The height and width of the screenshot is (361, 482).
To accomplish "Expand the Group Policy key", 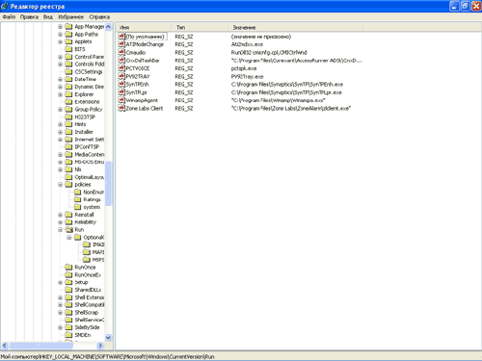I will point(60,110).
